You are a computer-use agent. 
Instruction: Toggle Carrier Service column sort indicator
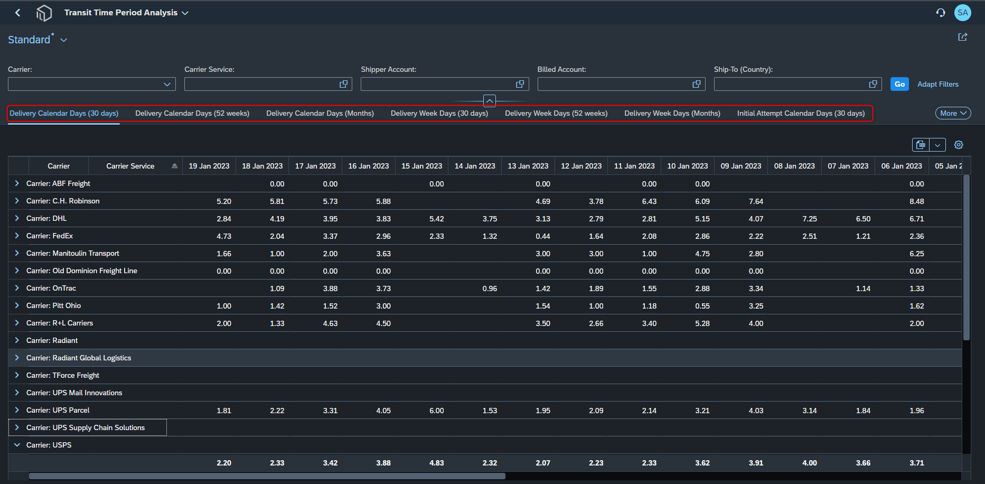pyautogui.click(x=174, y=166)
